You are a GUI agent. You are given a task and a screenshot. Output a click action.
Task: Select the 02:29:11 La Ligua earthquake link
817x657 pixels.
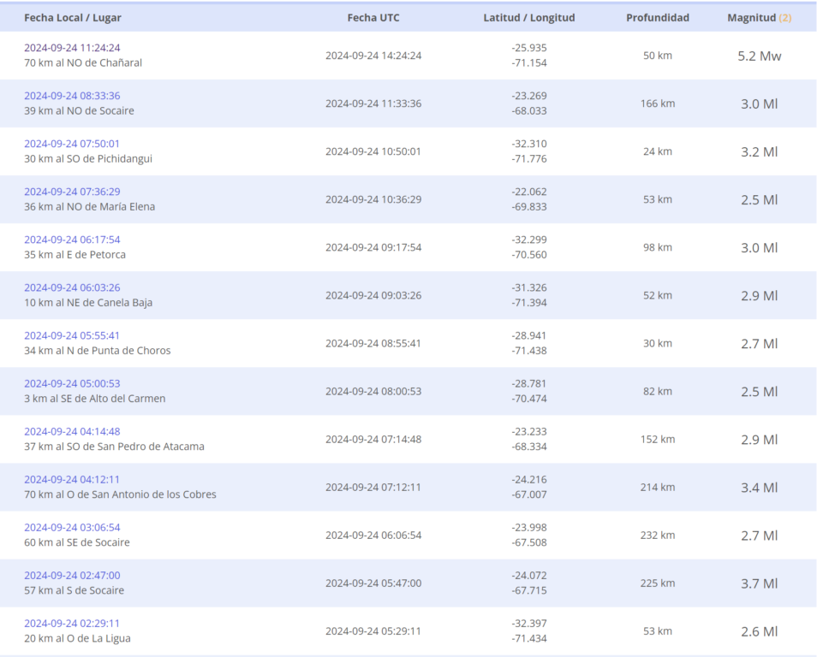(x=72, y=623)
